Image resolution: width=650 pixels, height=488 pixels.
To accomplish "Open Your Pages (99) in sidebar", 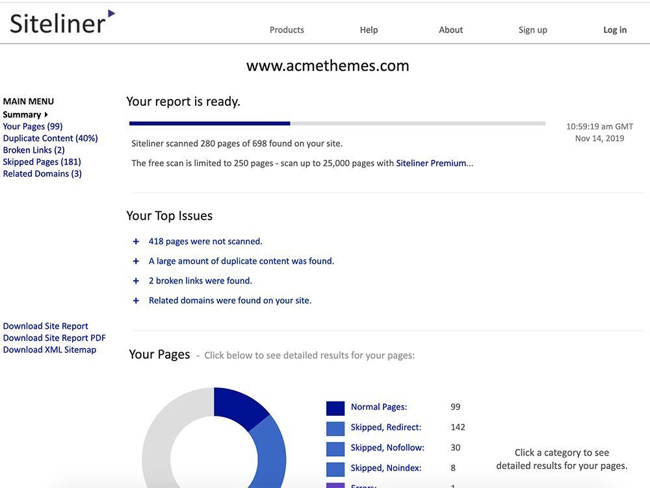I will [32, 126].
